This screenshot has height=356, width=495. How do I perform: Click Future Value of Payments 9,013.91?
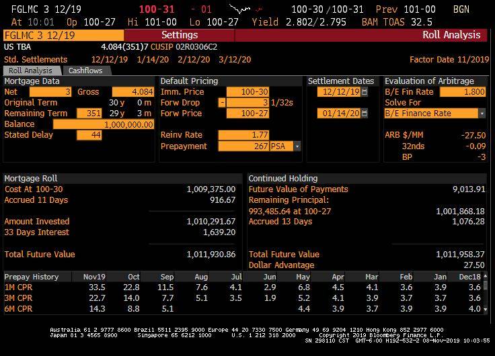pos(469,189)
